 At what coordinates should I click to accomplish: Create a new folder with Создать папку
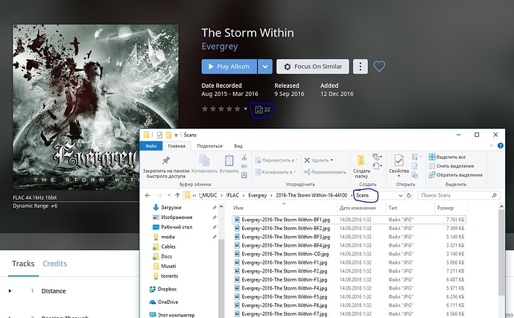(x=361, y=167)
